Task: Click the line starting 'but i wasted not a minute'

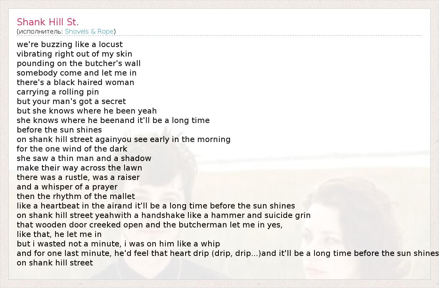Action: 118,244
